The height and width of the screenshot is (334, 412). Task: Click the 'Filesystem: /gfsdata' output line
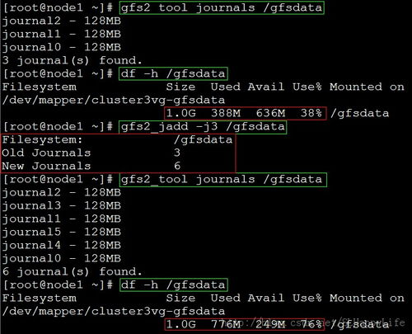coord(117,139)
